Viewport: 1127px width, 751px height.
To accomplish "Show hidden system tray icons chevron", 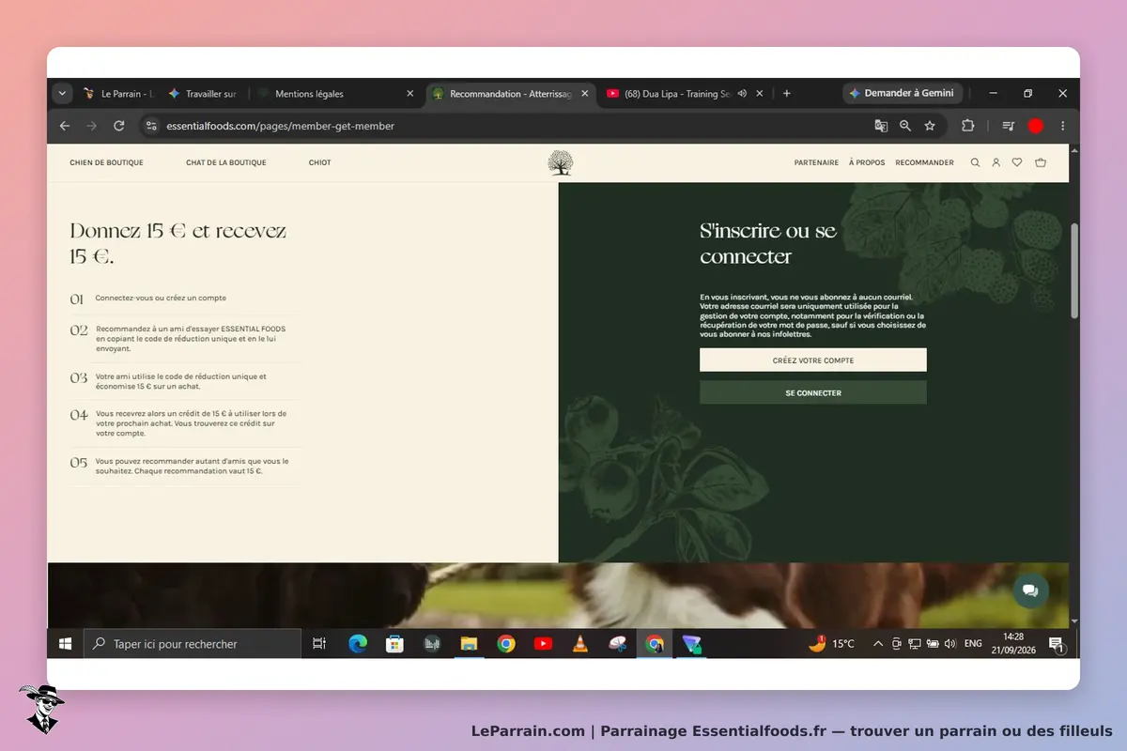I will 878,644.
